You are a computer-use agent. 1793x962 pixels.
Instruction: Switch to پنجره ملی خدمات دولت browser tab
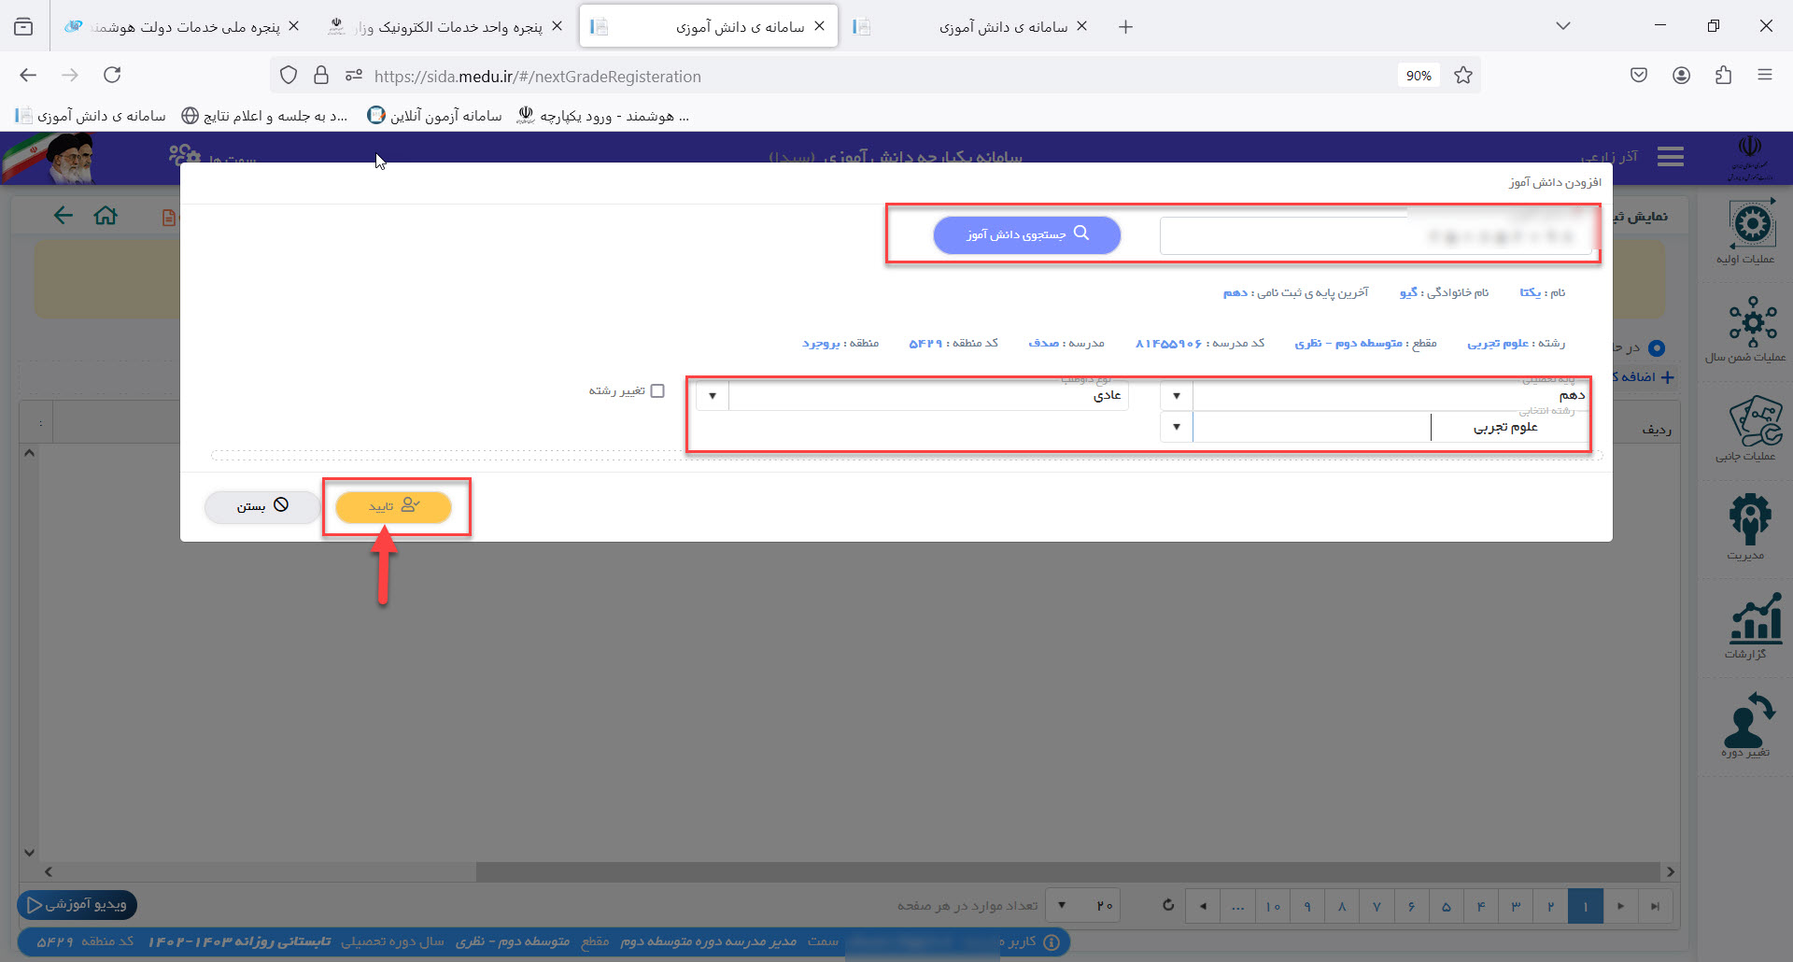(x=182, y=26)
